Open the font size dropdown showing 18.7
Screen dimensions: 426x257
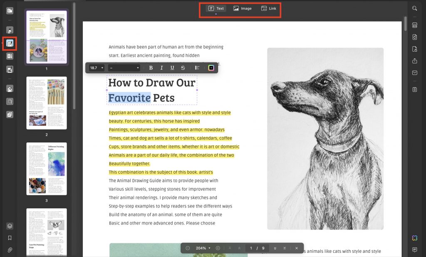pyautogui.click(x=96, y=67)
